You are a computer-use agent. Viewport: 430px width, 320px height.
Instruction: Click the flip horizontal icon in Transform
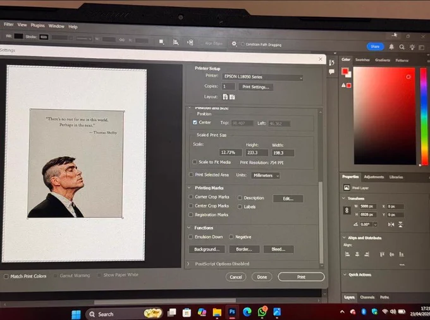point(391,225)
